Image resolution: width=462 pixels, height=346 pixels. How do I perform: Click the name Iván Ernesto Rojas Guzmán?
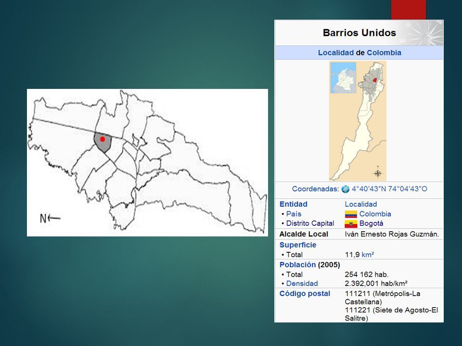[392, 234]
